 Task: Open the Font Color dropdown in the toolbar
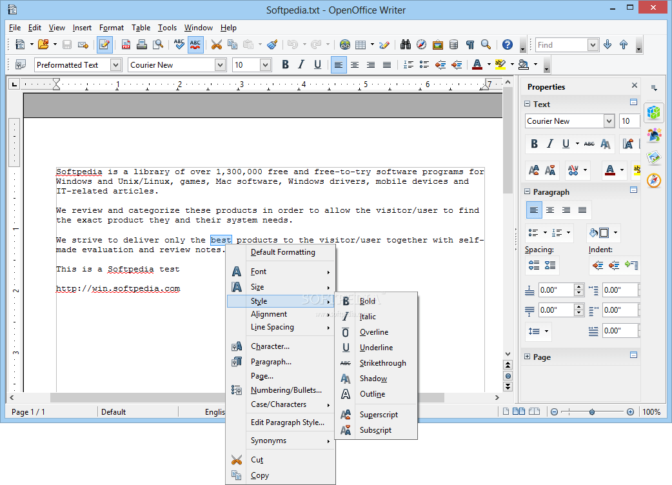489,64
